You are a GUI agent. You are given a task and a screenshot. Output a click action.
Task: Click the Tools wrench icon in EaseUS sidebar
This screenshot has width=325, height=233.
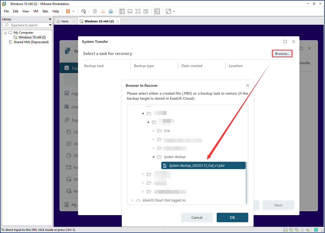click(x=67, y=120)
